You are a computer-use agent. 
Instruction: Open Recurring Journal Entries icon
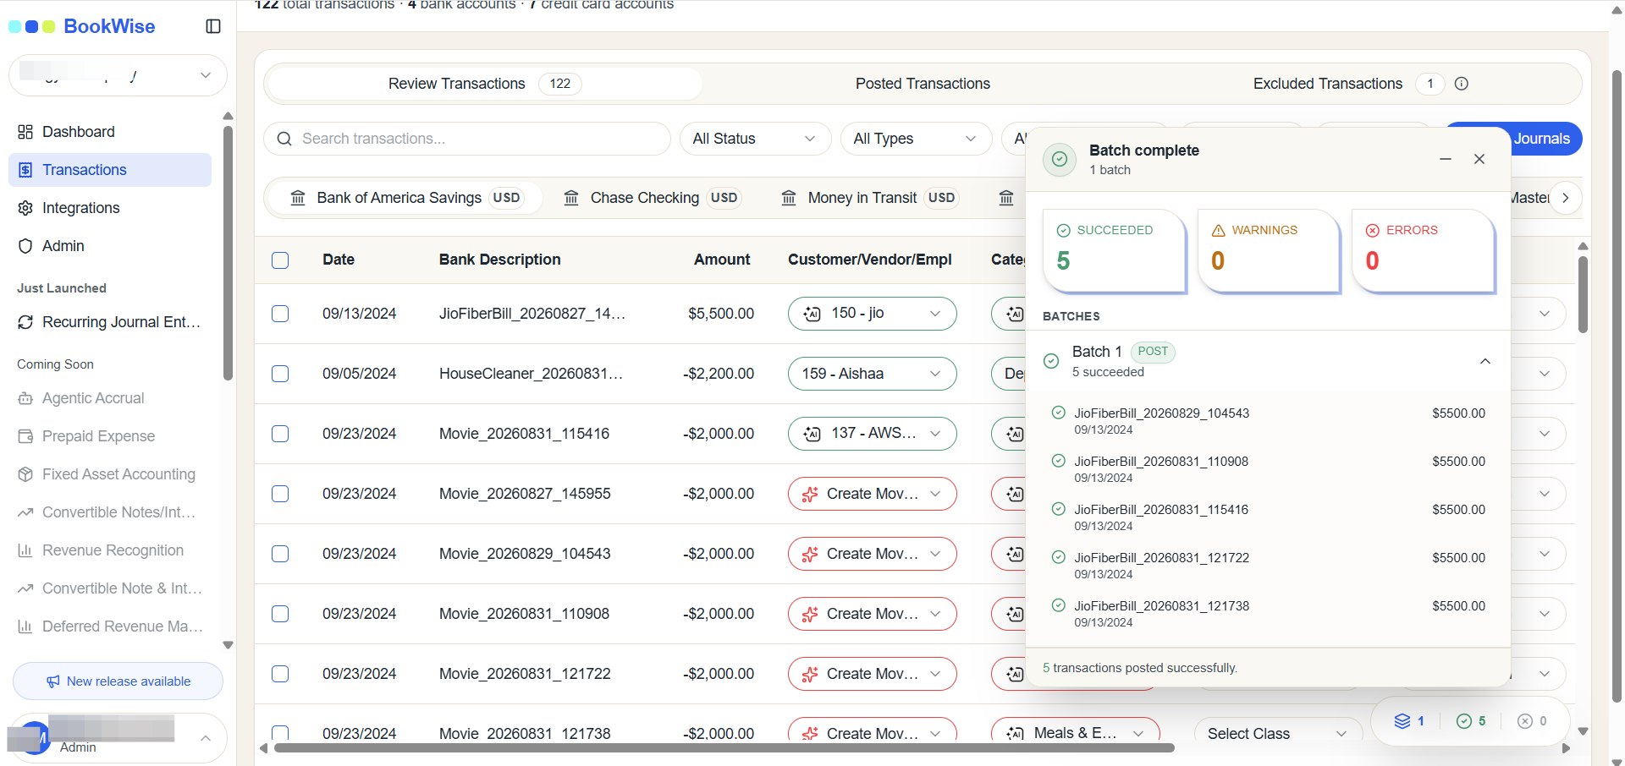[x=25, y=322]
